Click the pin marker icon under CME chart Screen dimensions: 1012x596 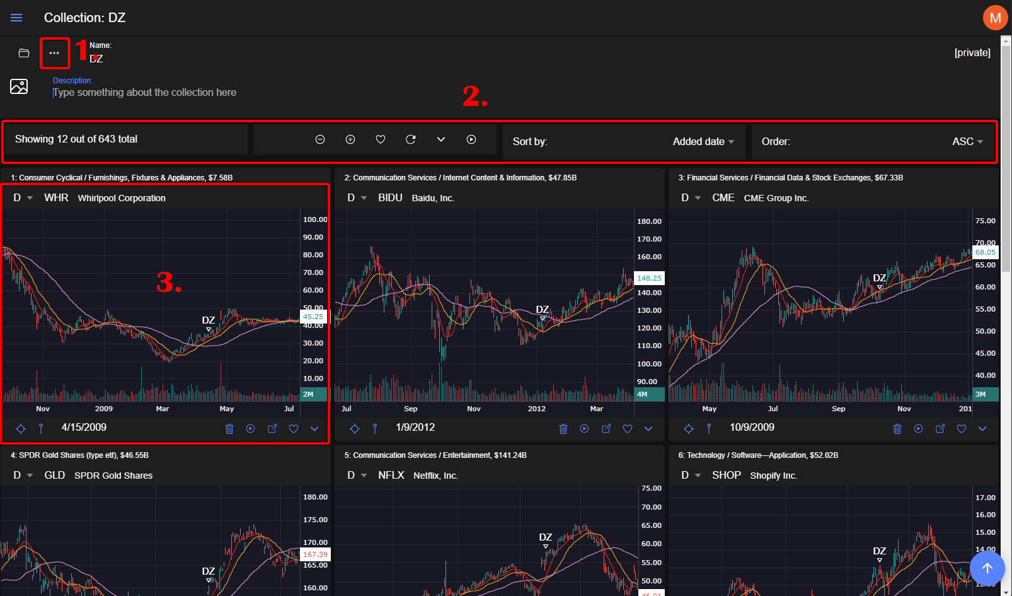click(x=709, y=429)
